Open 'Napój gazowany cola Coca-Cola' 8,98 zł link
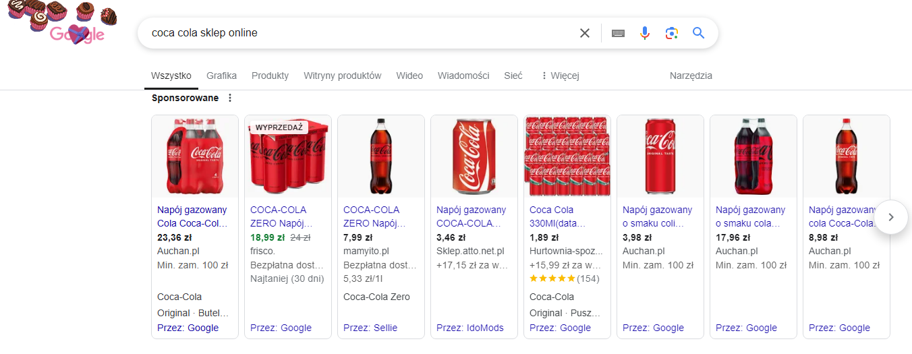This screenshot has height=354, width=912. coord(843,216)
